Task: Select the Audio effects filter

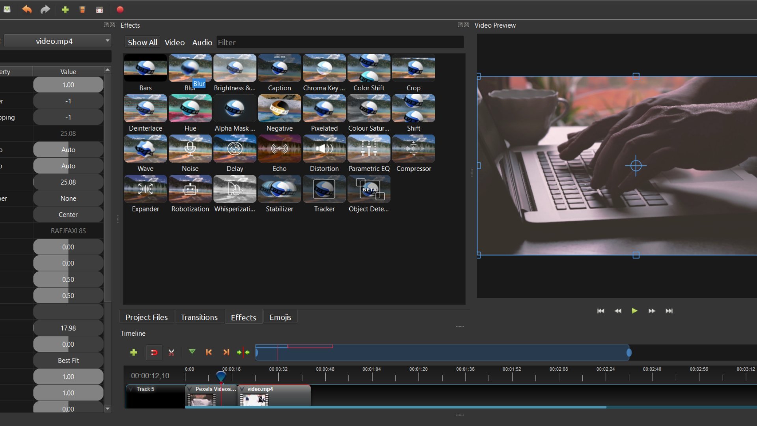Action: (202, 42)
